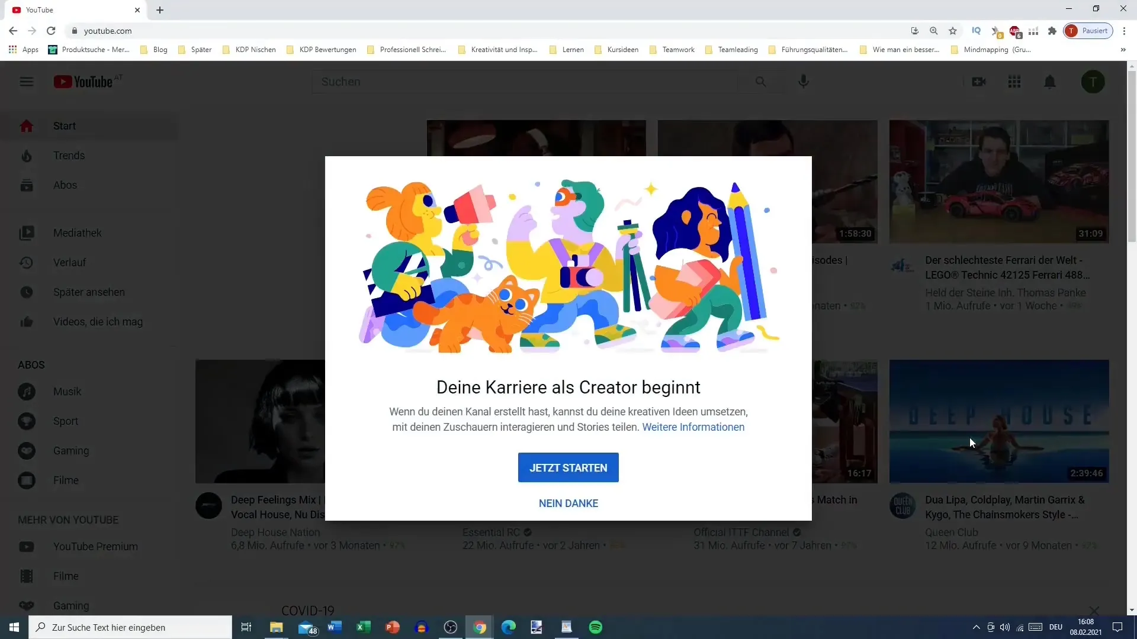Viewport: 1137px width, 639px height.
Task: Click JETZT STARTEN button
Action: pos(568,467)
